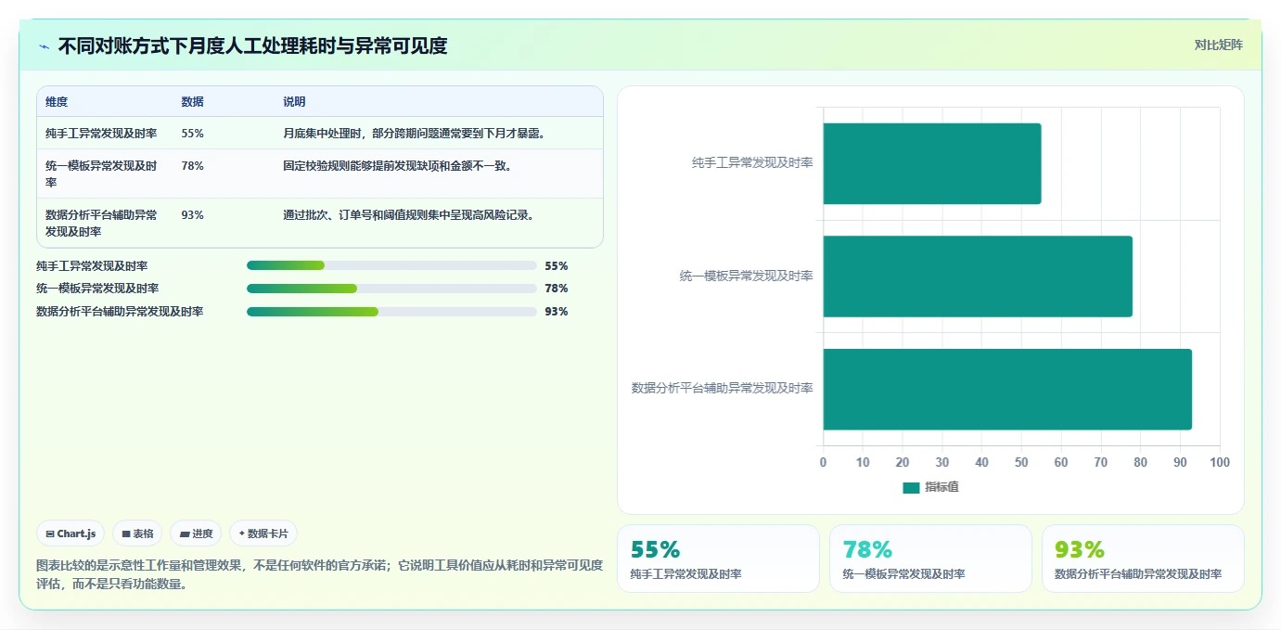
Task: Click table cell 纯手工异常发现及时率
Action: 101,134
